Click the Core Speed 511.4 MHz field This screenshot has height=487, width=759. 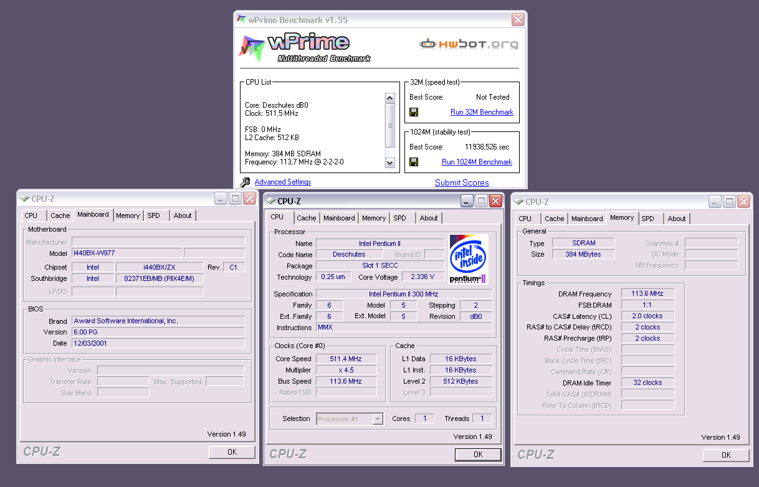(x=346, y=359)
